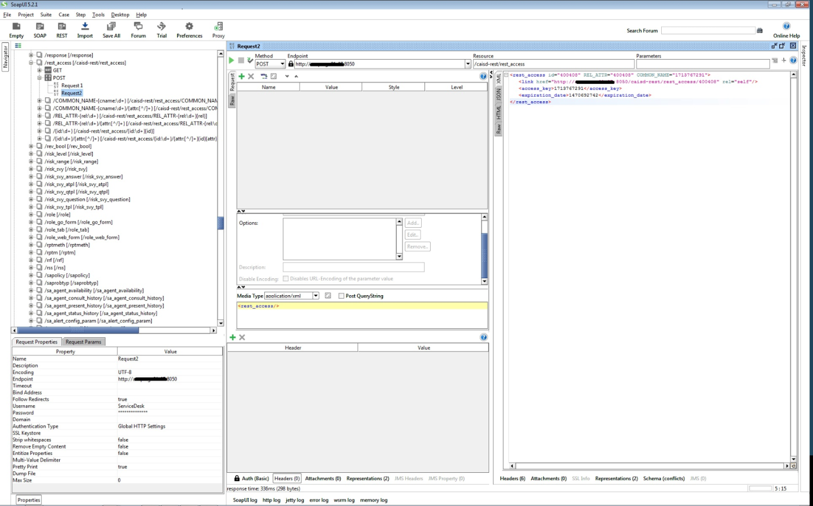Screen dimensions: 813x506
Task: Click the Resource path input field
Action: 553,64
